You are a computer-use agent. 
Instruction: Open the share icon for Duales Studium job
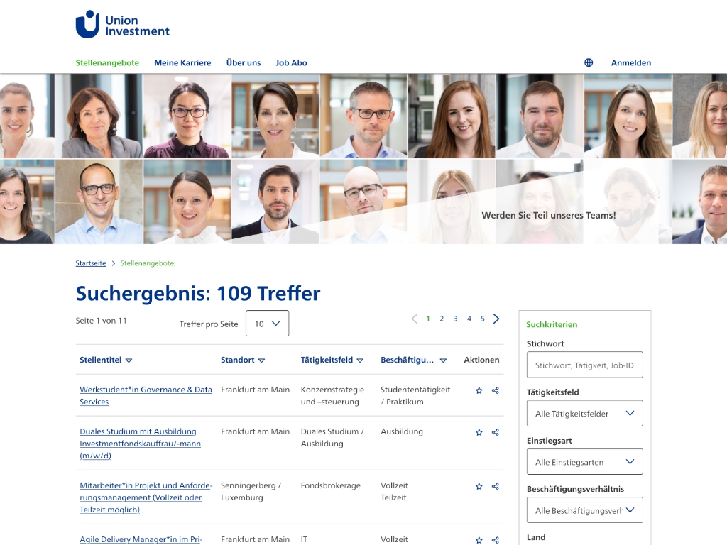[495, 432]
